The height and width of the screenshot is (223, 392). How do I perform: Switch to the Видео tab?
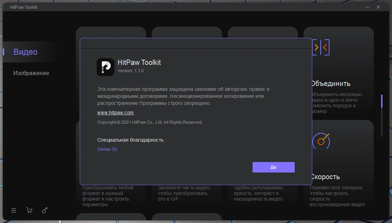point(26,52)
